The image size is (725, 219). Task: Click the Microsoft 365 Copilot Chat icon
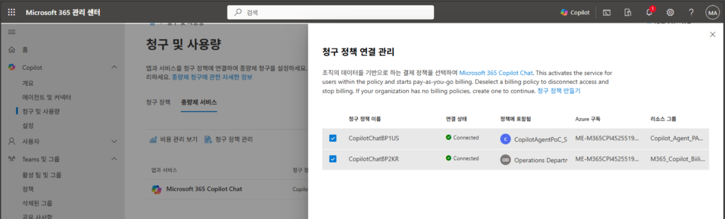click(157, 189)
